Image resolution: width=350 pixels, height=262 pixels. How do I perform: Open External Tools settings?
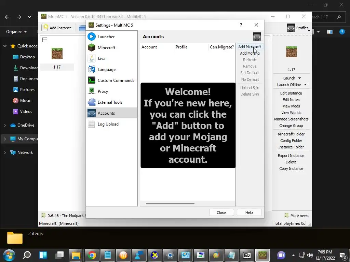tap(112, 102)
